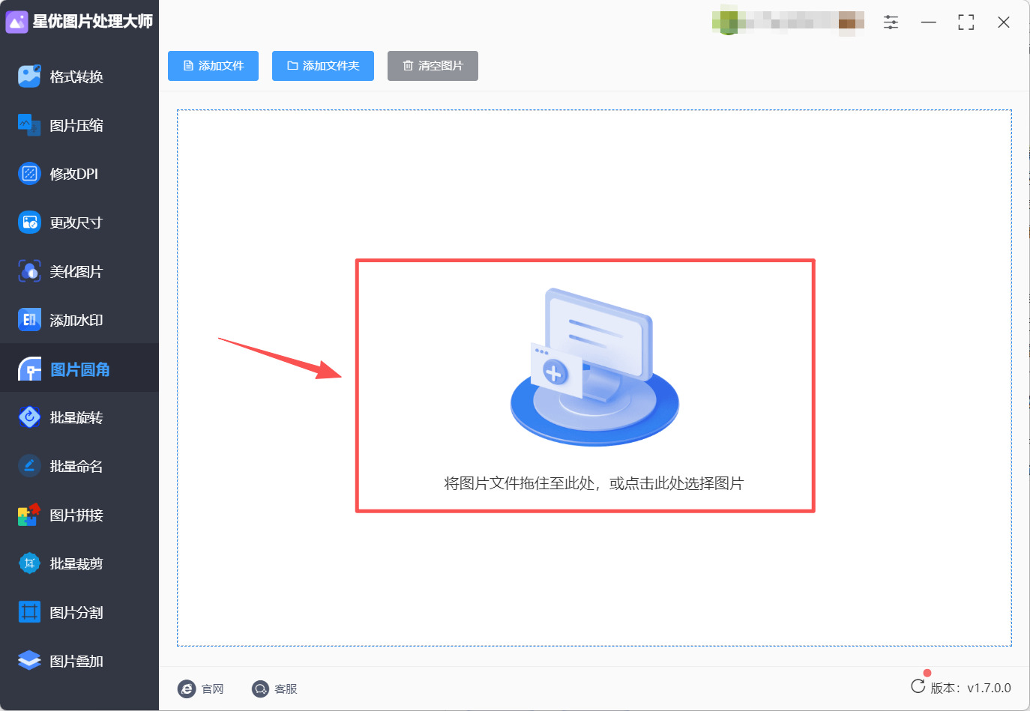Open 批量命名 batch rename tool
The height and width of the screenshot is (711, 1030).
pos(79,466)
